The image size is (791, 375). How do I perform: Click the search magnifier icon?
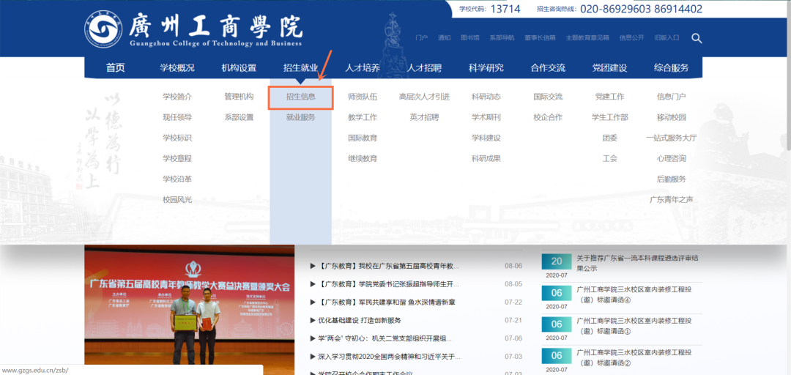pos(697,38)
